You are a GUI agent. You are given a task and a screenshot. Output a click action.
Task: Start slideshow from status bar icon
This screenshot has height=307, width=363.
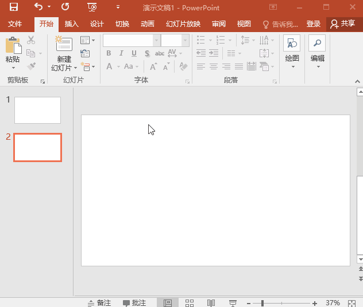tap(233, 302)
